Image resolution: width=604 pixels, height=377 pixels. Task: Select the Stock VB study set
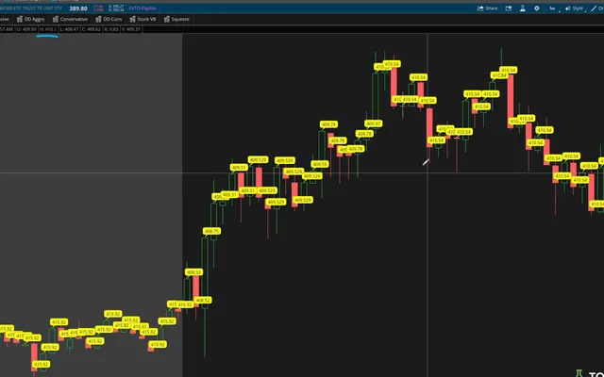[143, 19]
